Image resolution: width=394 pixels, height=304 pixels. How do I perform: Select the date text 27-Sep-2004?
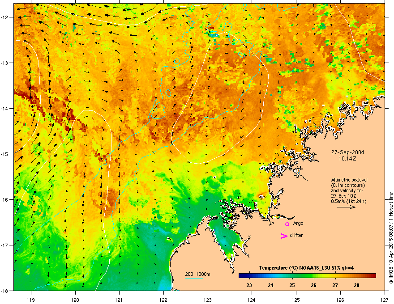pyautogui.click(x=347, y=152)
